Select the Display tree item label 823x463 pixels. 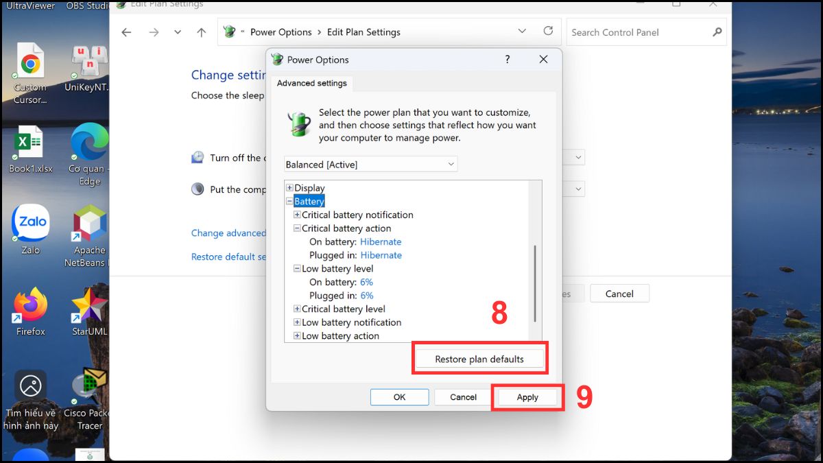click(x=309, y=188)
